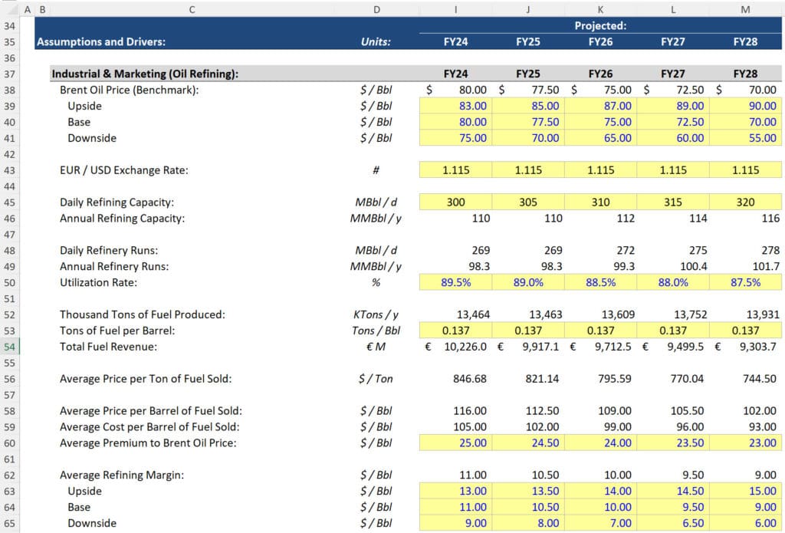Screen dimensions: 785x533
Task: Select the Downside refining margin cell showing 6.00
Action: click(x=746, y=523)
